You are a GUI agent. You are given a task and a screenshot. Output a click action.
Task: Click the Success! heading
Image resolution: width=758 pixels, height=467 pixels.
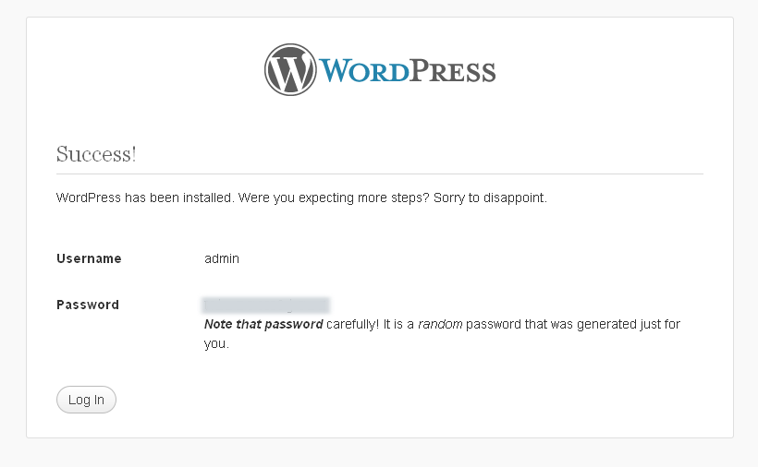pyautogui.click(x=96, y=154)
